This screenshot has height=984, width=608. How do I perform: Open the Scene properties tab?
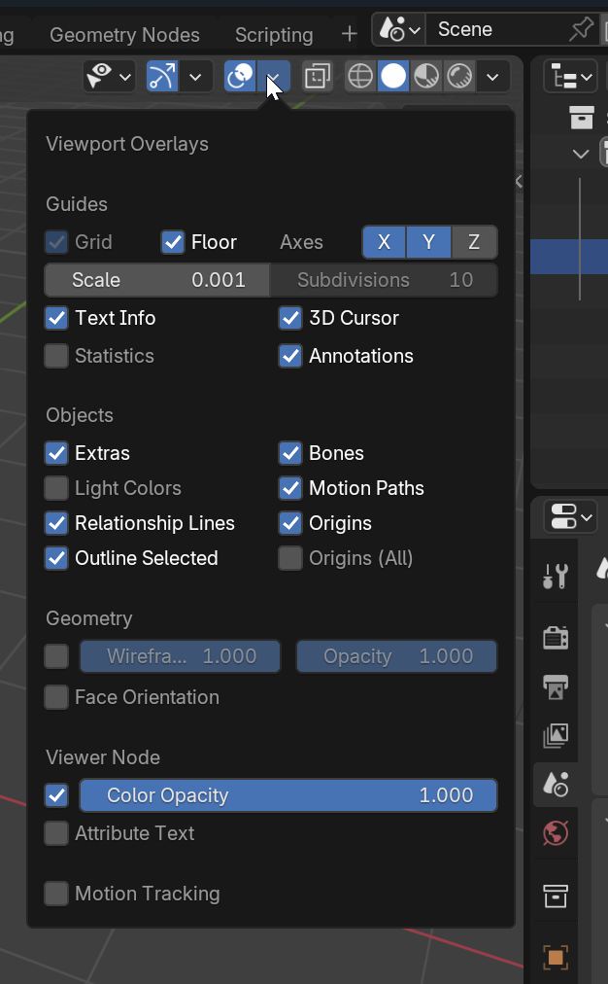[x=556, y=785]
